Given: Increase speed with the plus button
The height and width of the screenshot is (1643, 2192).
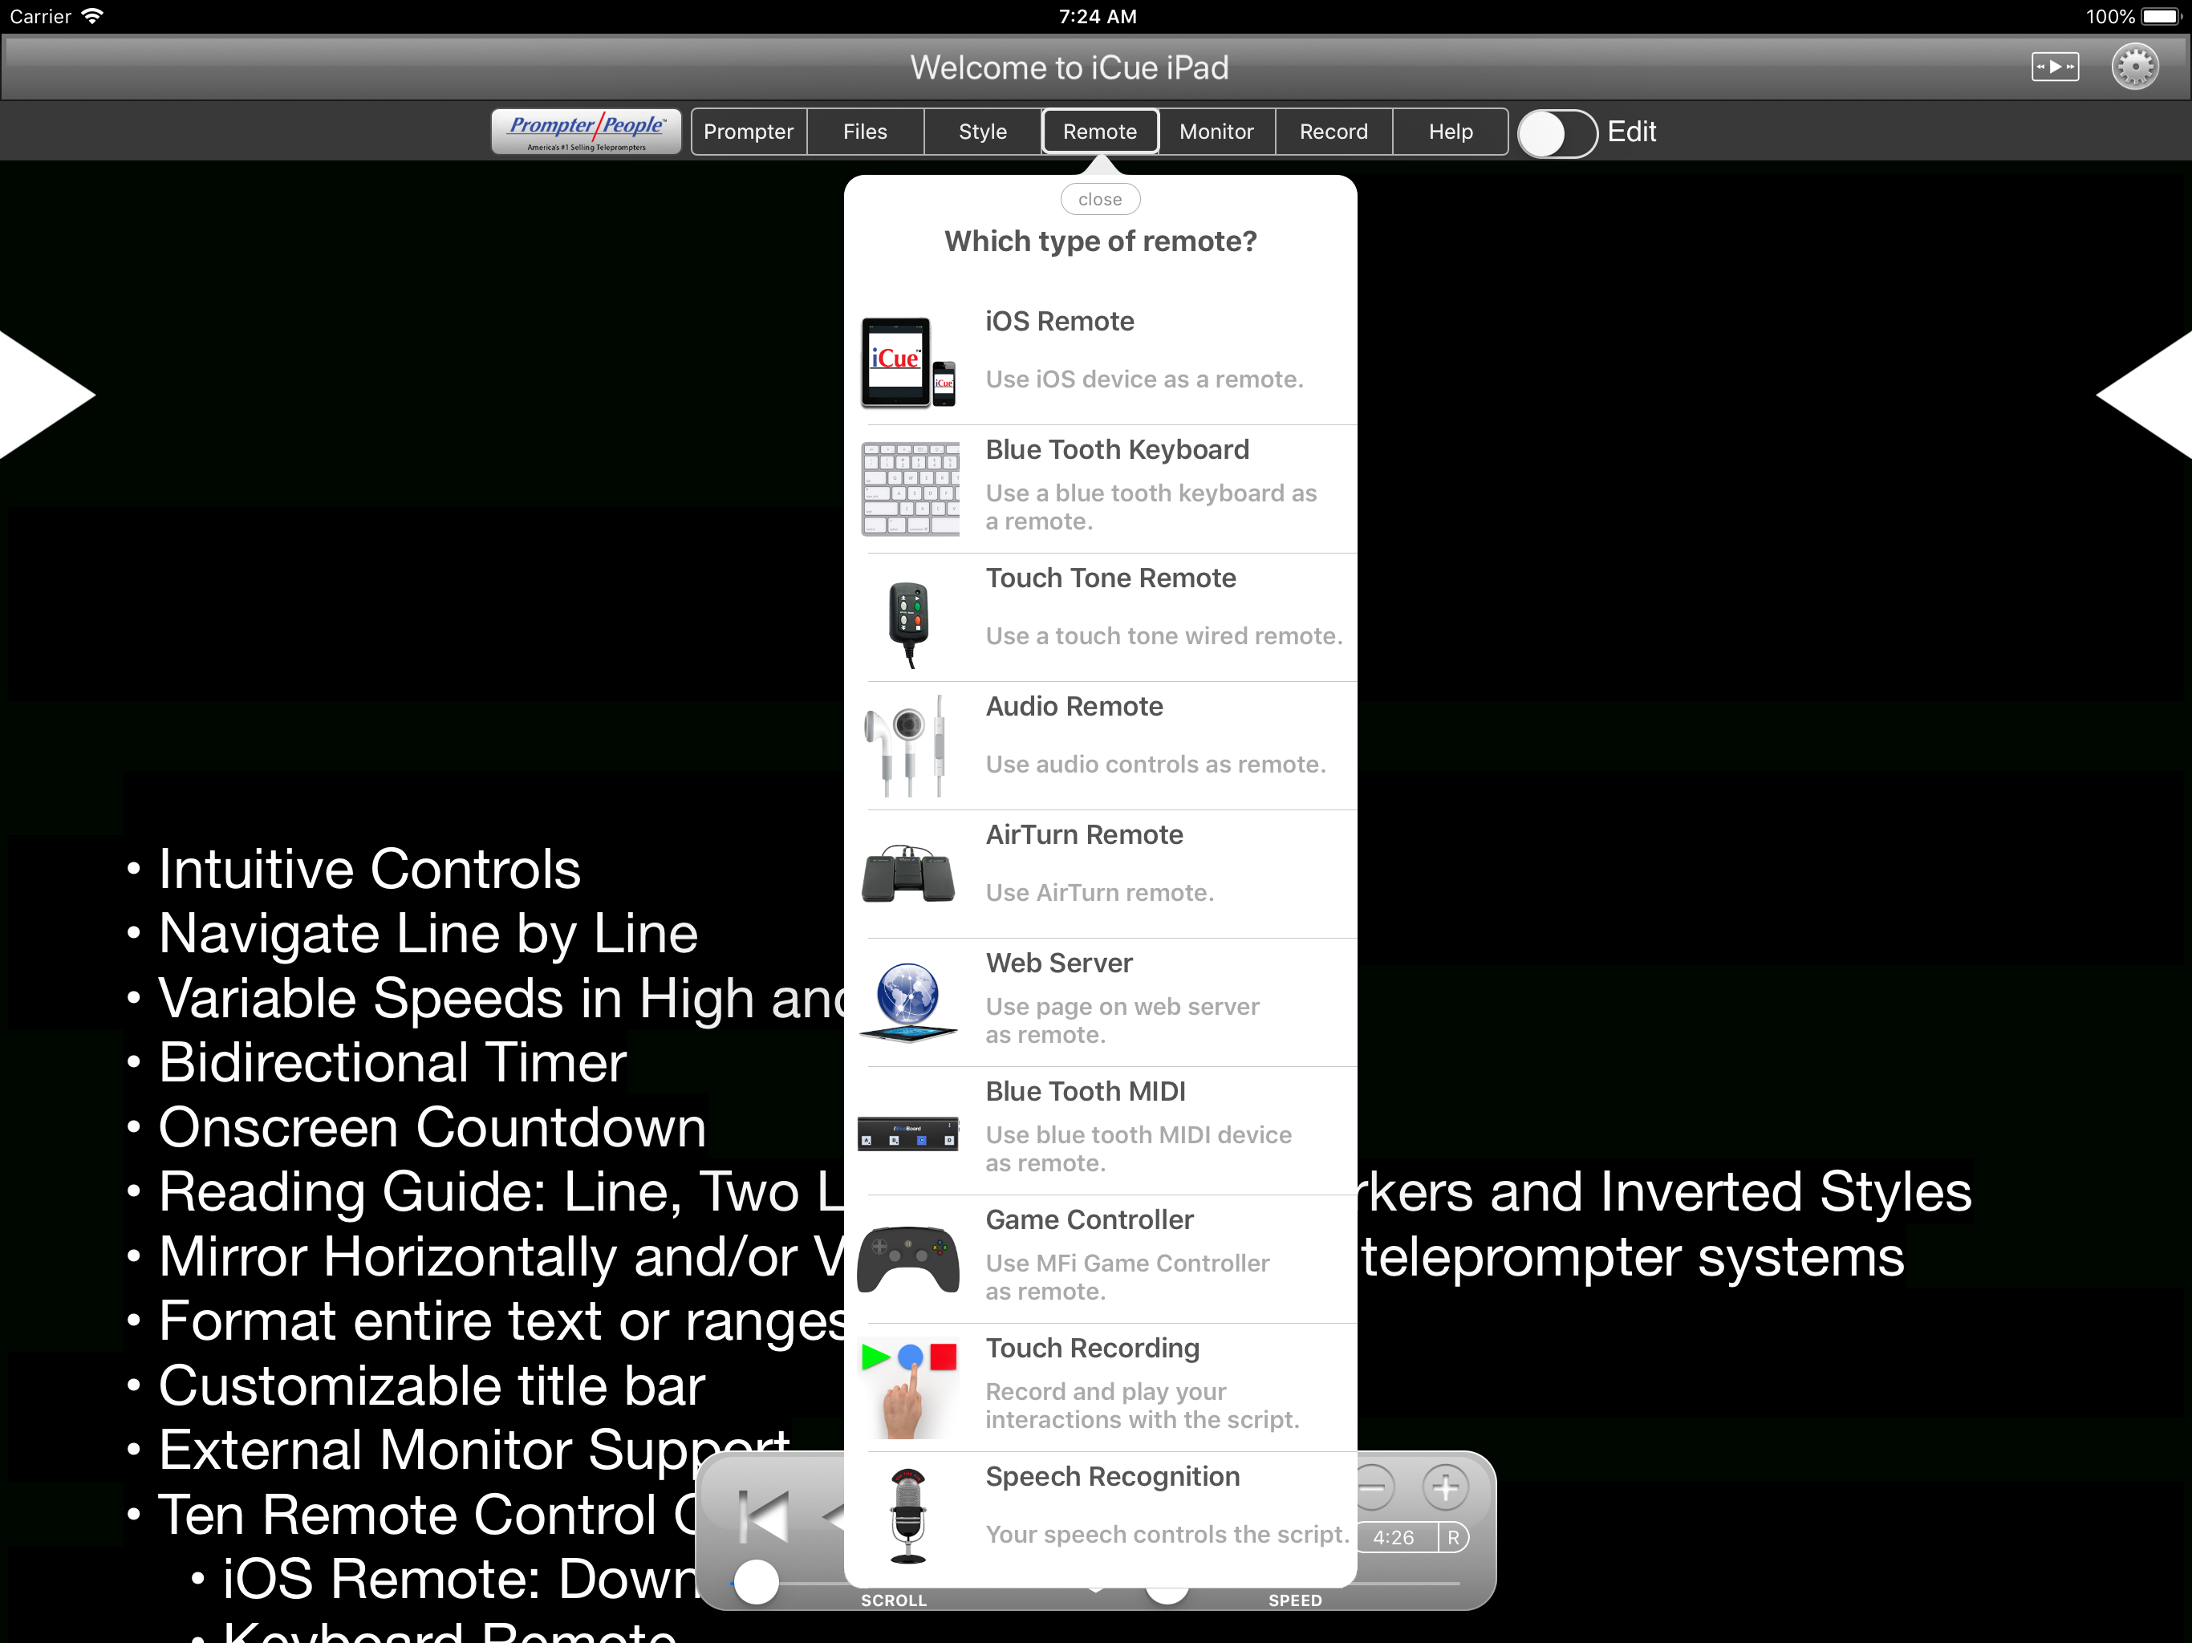Looking at the screenshot, I should (x=1444, y=1487).
